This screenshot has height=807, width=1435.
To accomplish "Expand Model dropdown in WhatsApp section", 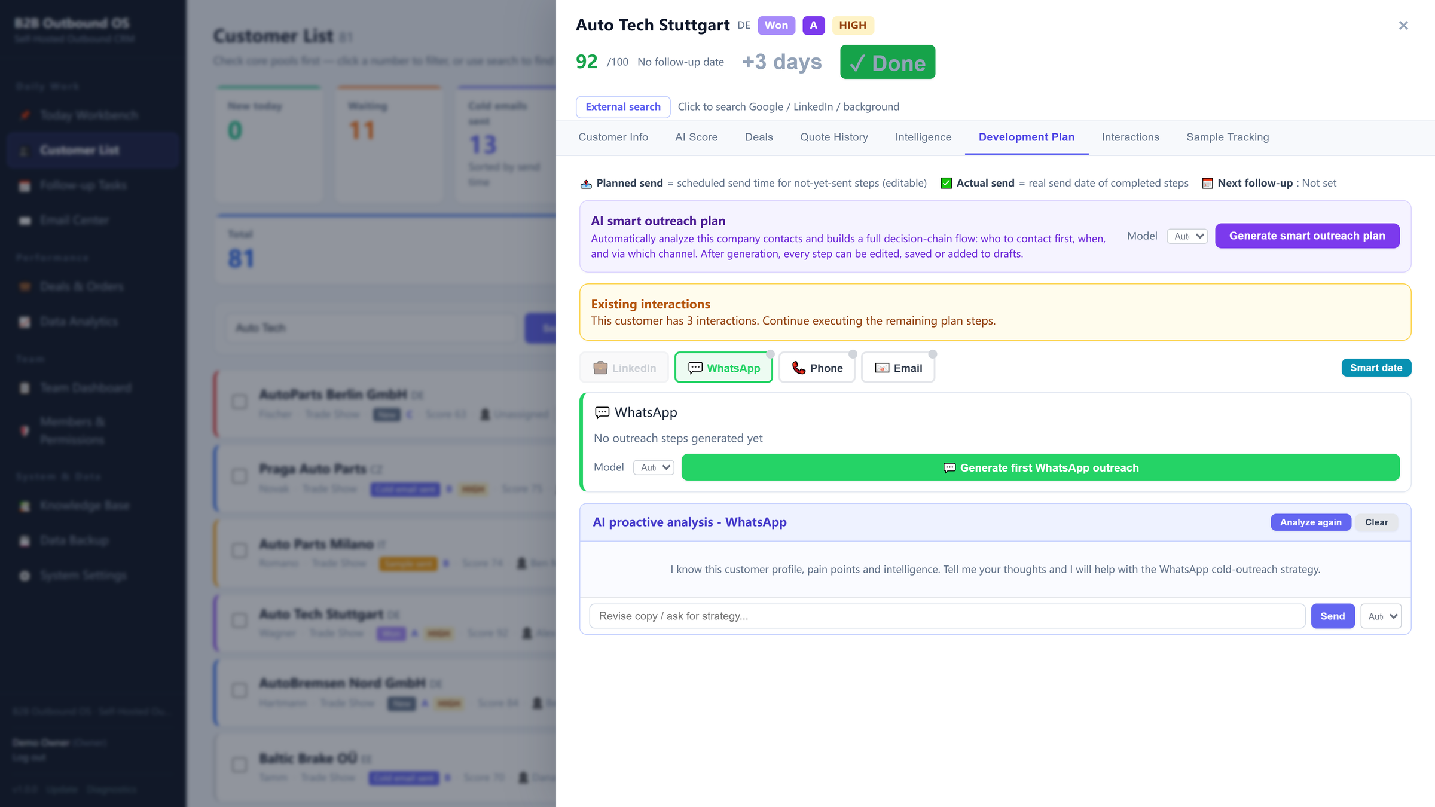I will tap(654, 467).
